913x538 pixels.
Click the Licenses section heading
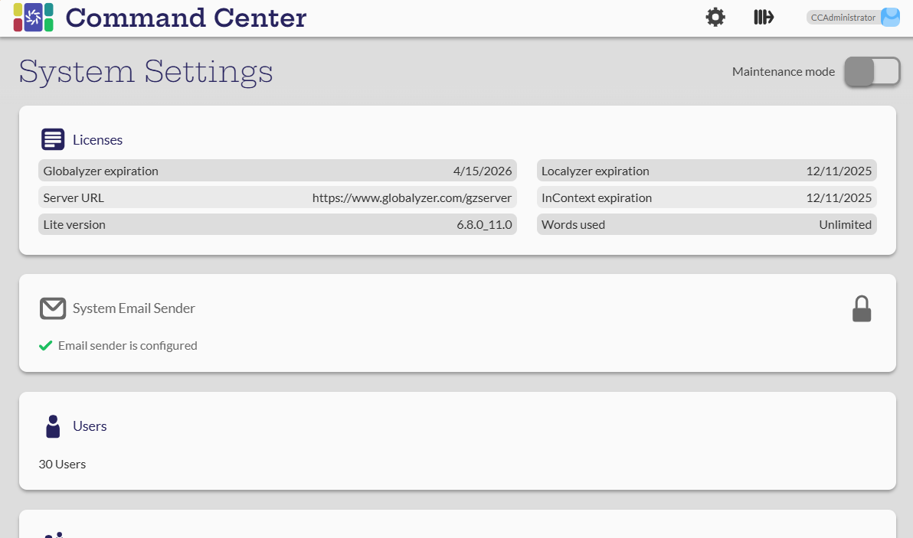97,140
